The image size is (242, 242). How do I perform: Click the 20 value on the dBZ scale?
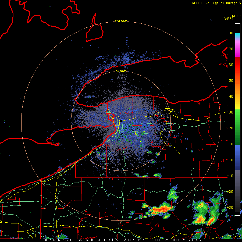231,128
